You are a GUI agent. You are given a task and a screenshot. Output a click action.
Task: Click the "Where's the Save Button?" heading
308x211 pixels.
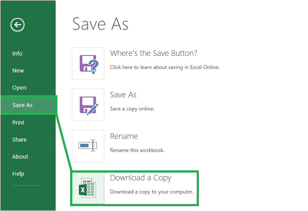(x=153, y=53)
